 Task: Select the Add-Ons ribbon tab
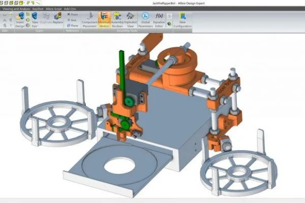(70, 9)
